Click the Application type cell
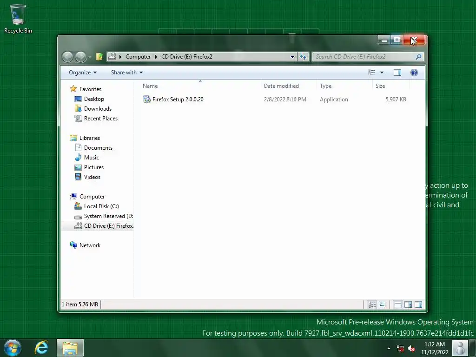Image resolution: width=476 pixels, height=357 pixels. click(334, 99)
